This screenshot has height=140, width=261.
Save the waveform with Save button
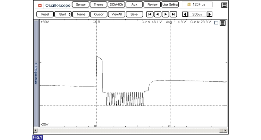click(134, 14)
